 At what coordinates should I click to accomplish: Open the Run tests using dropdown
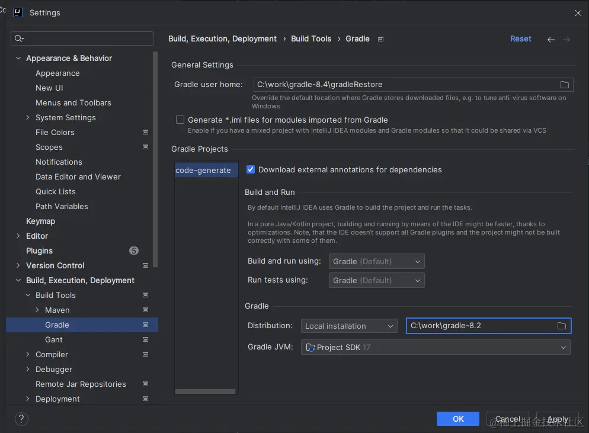[376, 280]
